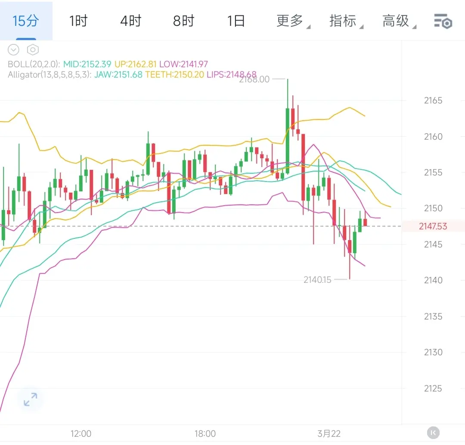Click the 2135 price axis label

point(433,317)
